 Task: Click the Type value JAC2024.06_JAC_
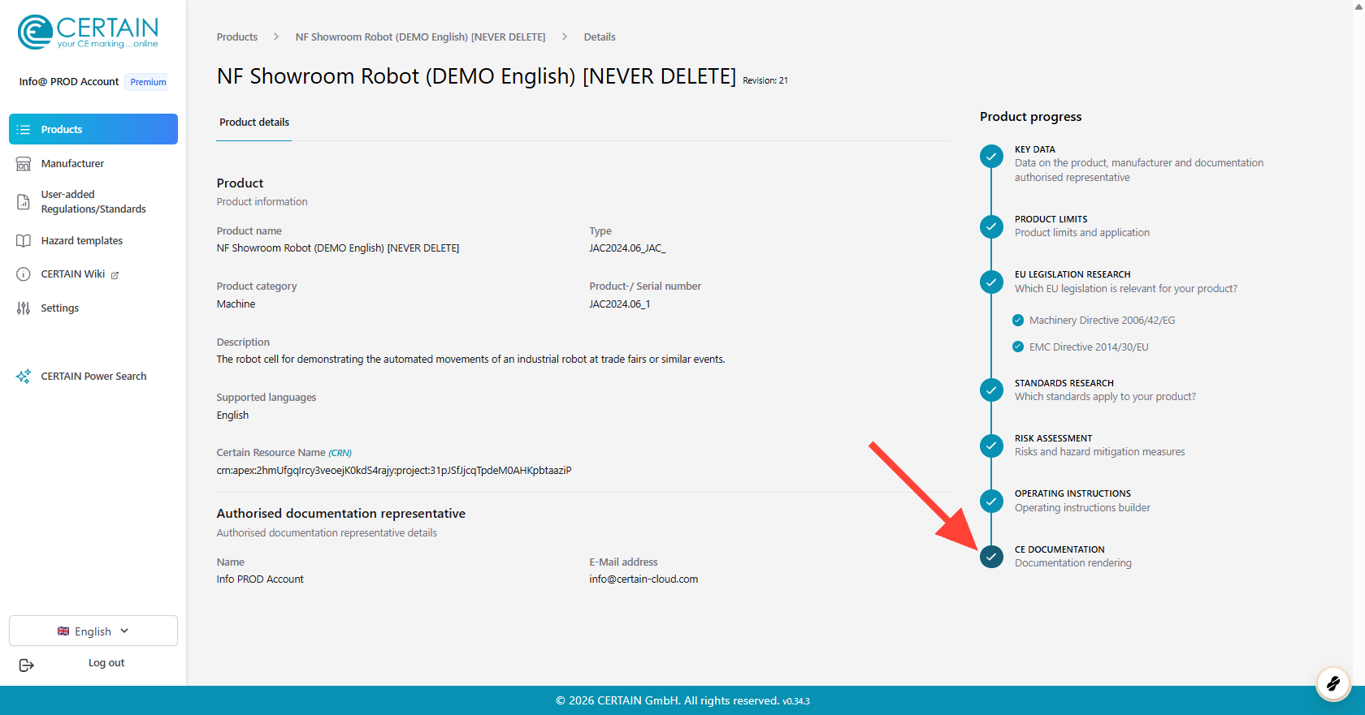point(627,248)
